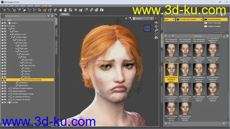Image resolution: width=230 pixels, height=129 pixels.
Task: Click the viewport frame selection icon
Action: coord(156,34)
